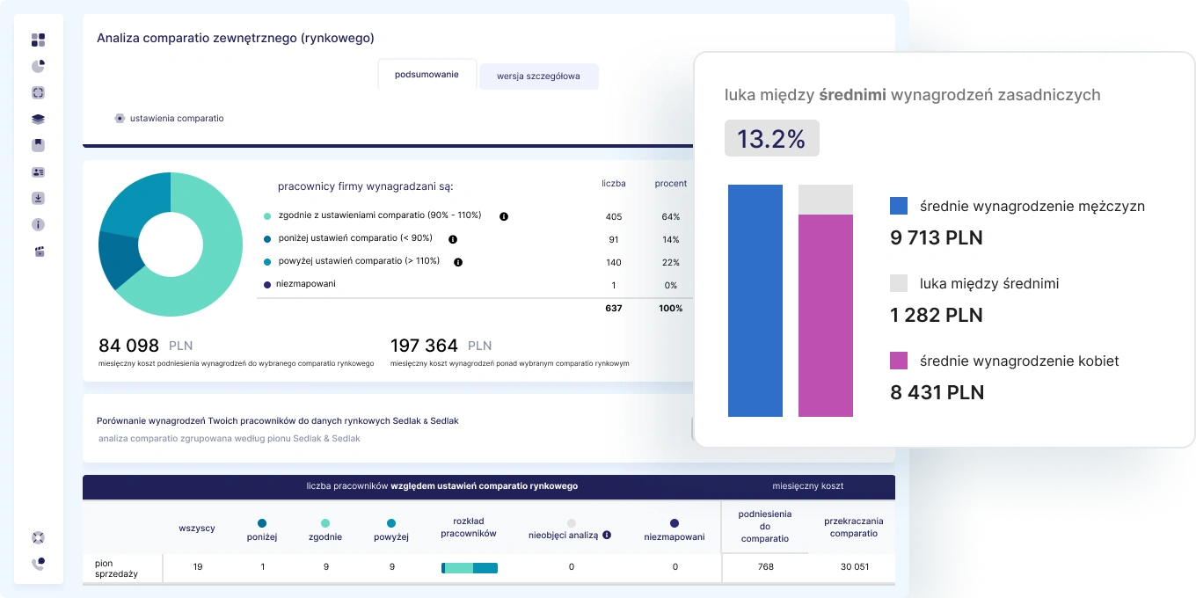Screen dimensions: 1196x598
Task: Click the '405' count in legend table
Action: pos(614,216)
